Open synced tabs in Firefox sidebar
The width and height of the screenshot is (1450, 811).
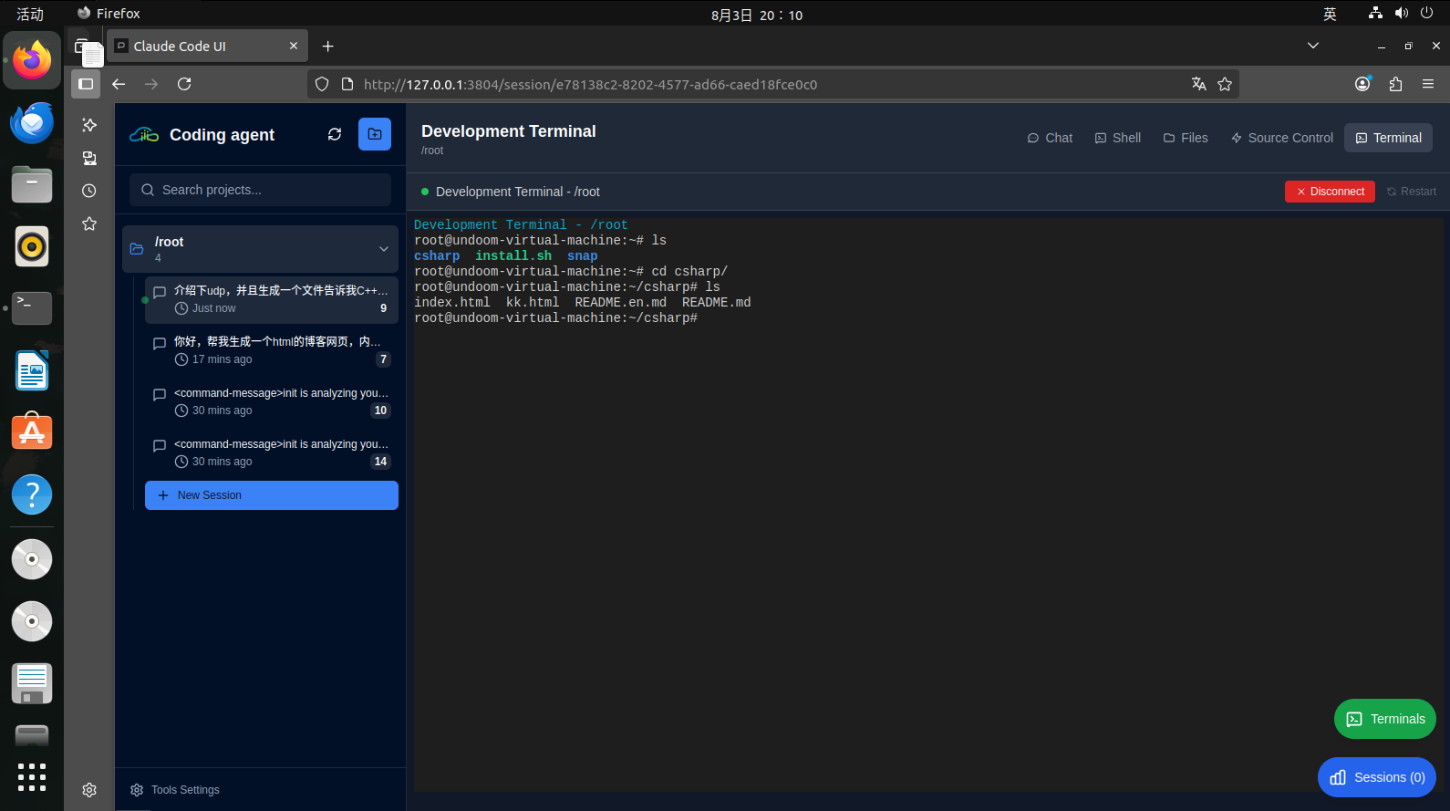coord(89,158)
